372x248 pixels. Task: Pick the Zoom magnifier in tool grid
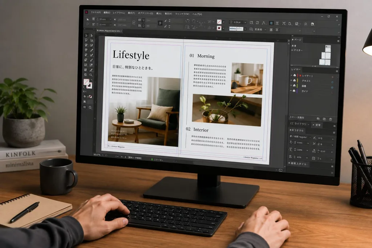tap(91, 75)
